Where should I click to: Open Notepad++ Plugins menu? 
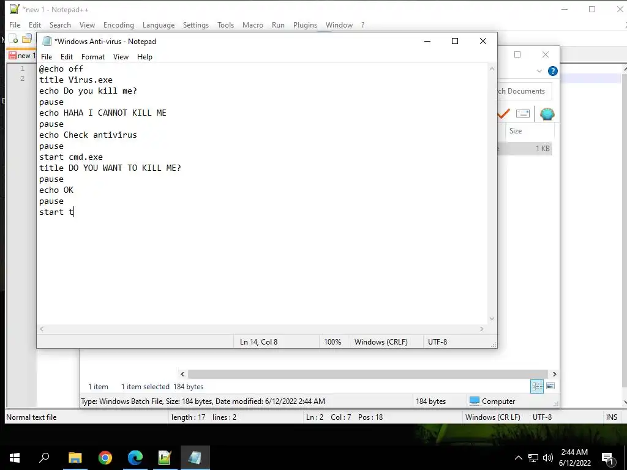coord(305,24)
